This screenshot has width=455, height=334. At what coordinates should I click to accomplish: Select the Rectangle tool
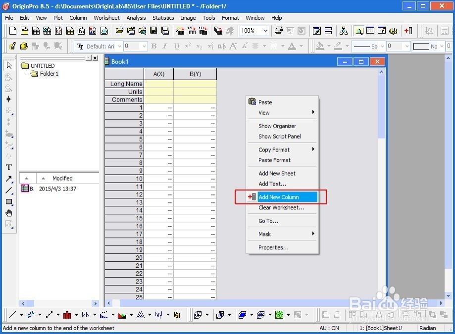(9, 202)
